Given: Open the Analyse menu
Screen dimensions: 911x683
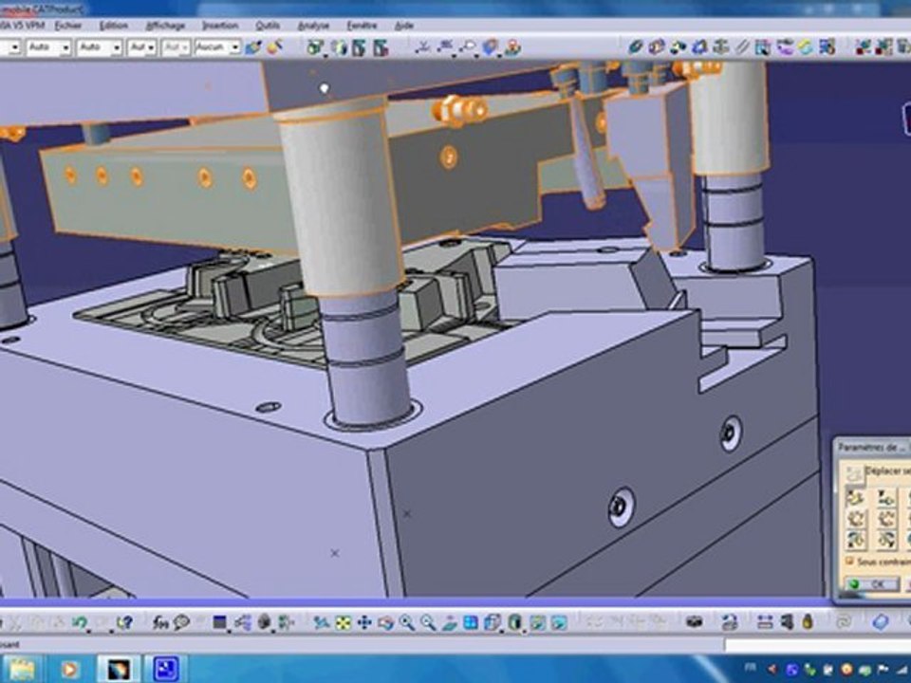Looking at the screenshot, I should [x=313, y=26].
